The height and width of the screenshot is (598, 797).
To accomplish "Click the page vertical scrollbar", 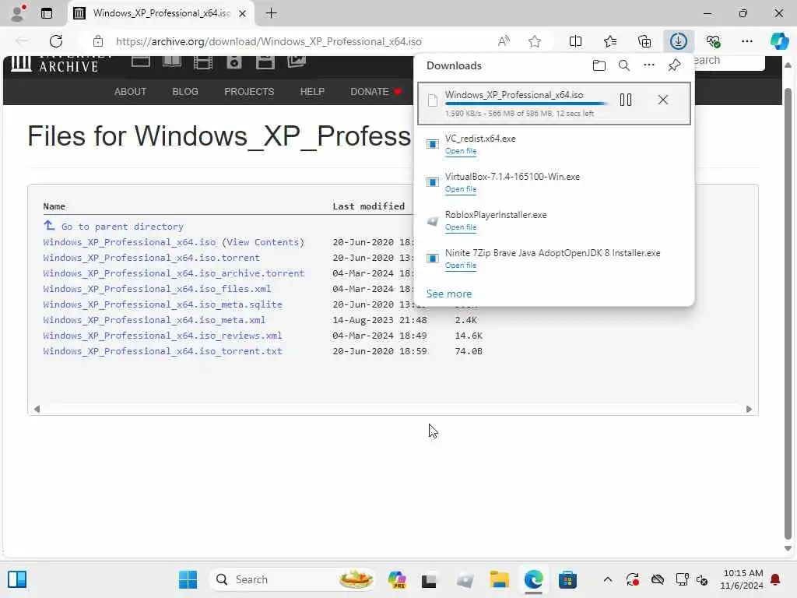I will [x=788, y=314].
